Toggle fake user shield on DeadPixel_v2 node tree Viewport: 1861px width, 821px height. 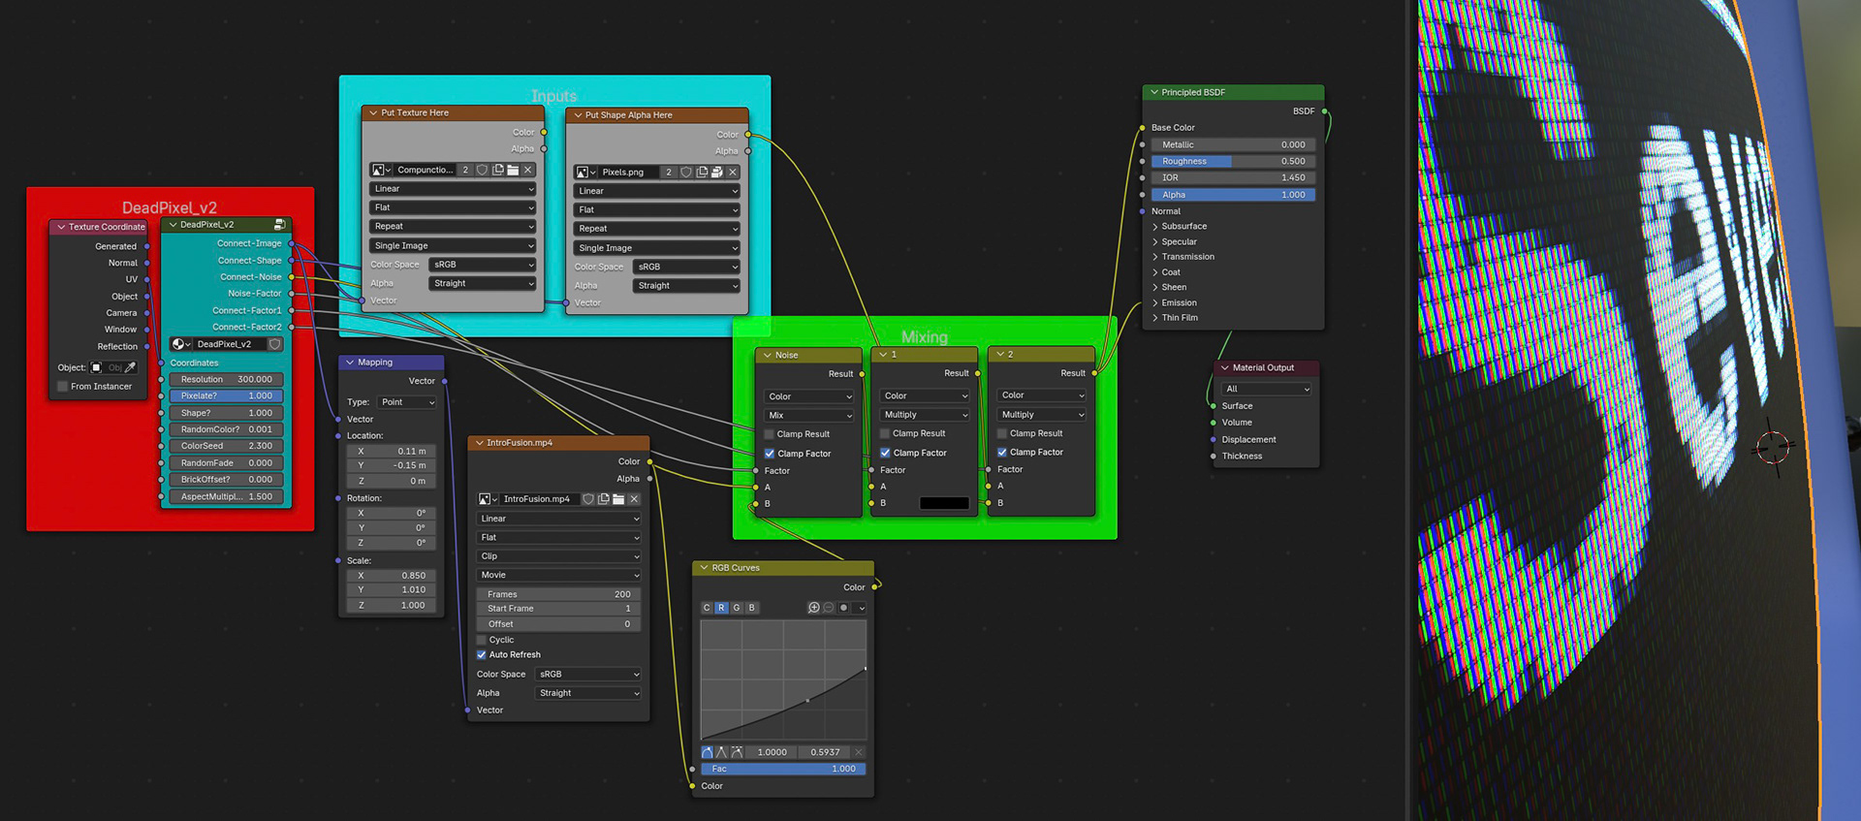click(x=274, y=344)
